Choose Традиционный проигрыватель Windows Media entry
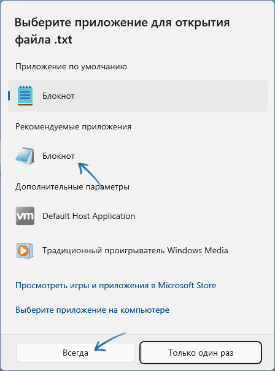This screenshot has height=371, width=275. coord(135,250)
